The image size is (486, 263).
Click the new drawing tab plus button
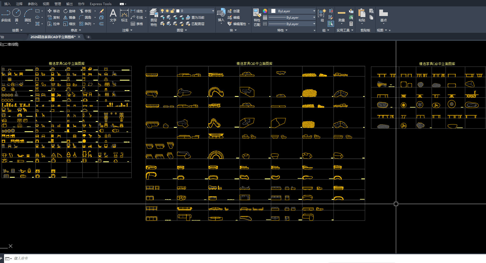click(x=89, y=37)
